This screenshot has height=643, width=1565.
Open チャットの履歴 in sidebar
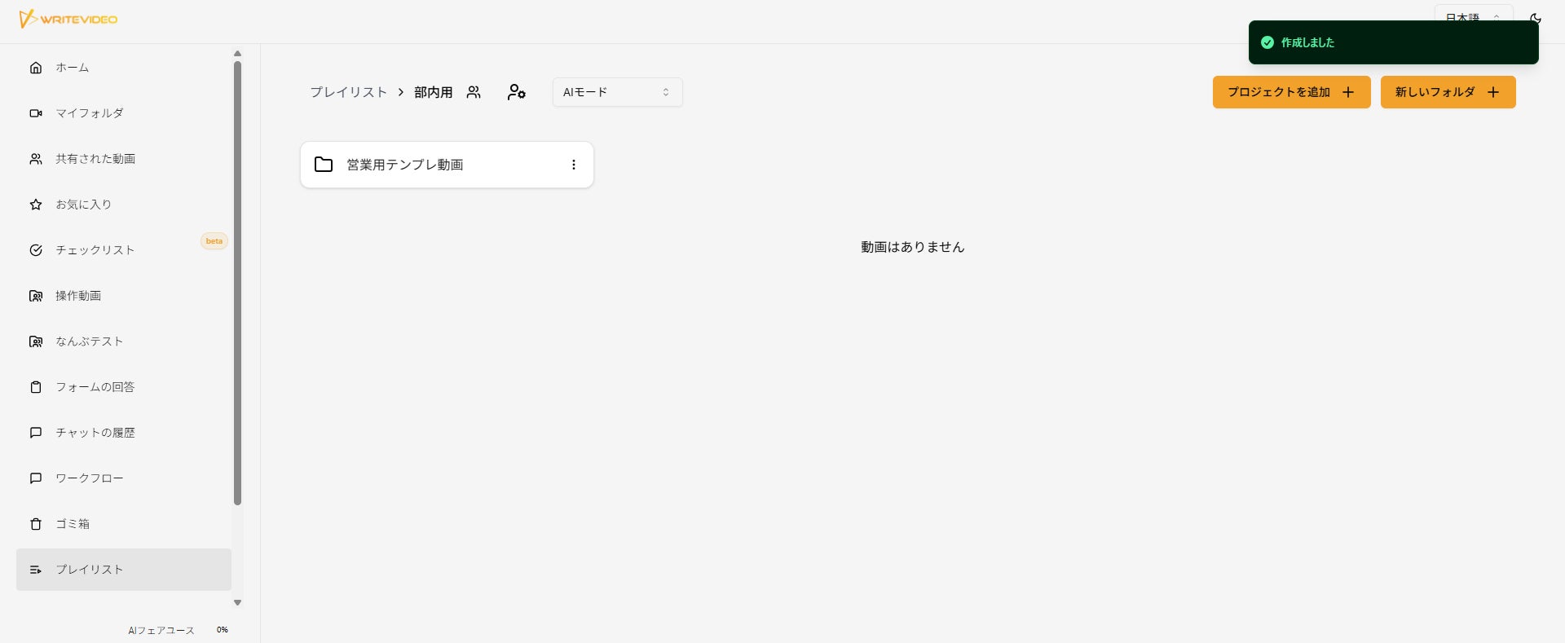click(124, 433)
